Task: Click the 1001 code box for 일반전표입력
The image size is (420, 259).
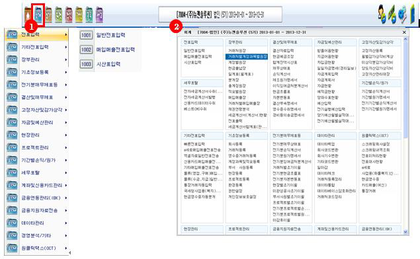Action: (x=86, y=35)
